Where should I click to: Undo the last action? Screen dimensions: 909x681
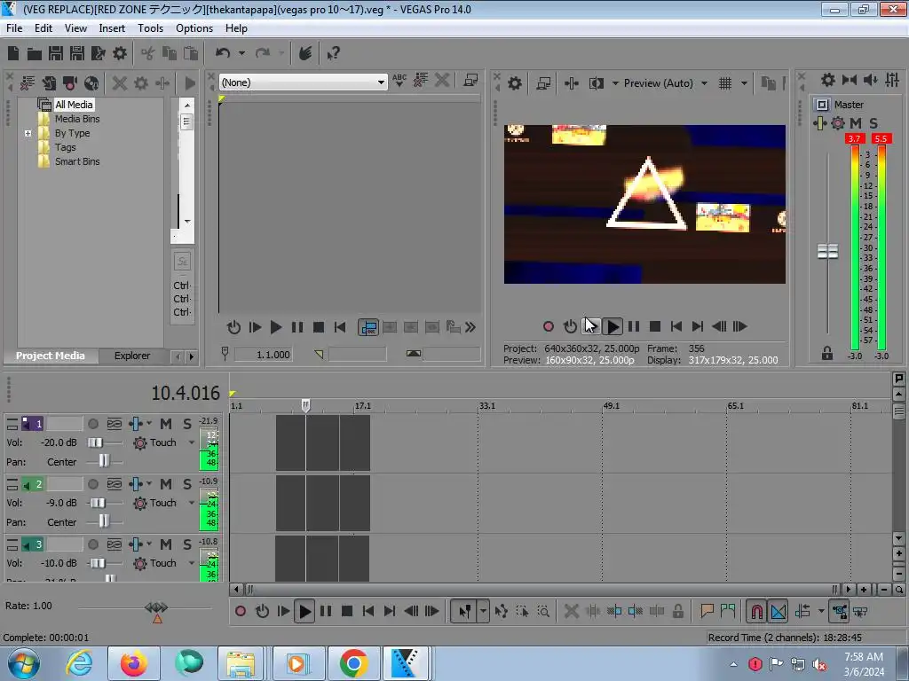[223, 53]
